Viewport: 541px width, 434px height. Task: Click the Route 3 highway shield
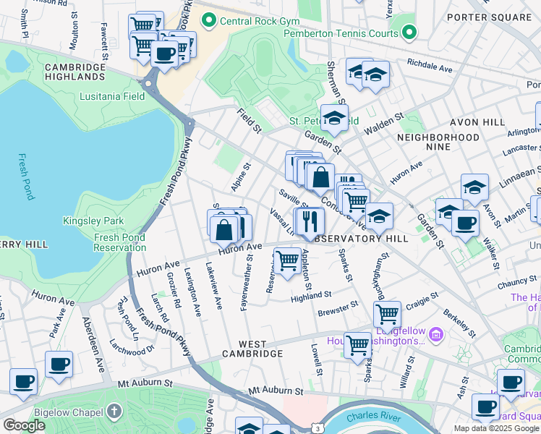click(x=318, y=429)
